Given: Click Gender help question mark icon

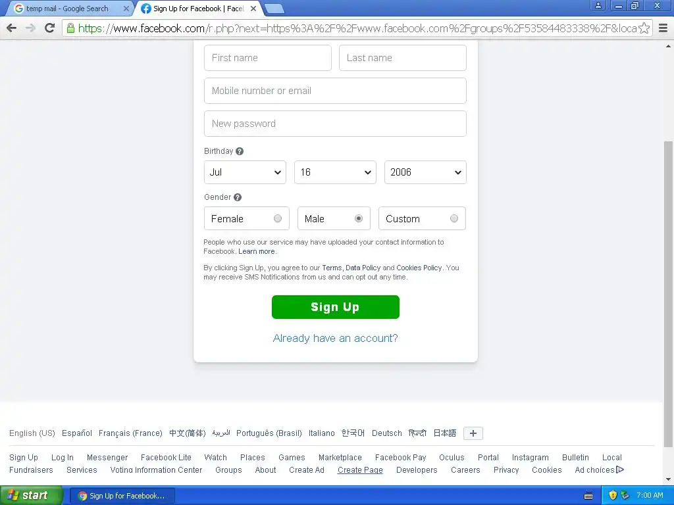Looking at the screenshot, I should [238, 197].
